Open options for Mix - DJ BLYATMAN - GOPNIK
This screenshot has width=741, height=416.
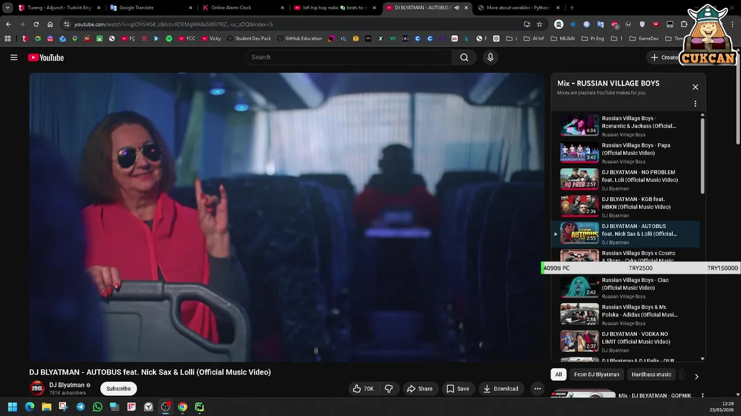click(703, 396)
